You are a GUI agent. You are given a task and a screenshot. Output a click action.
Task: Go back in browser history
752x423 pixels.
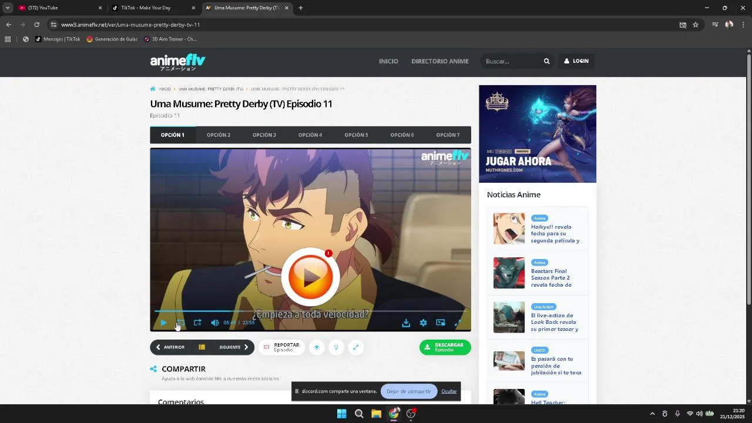point(8,25)
